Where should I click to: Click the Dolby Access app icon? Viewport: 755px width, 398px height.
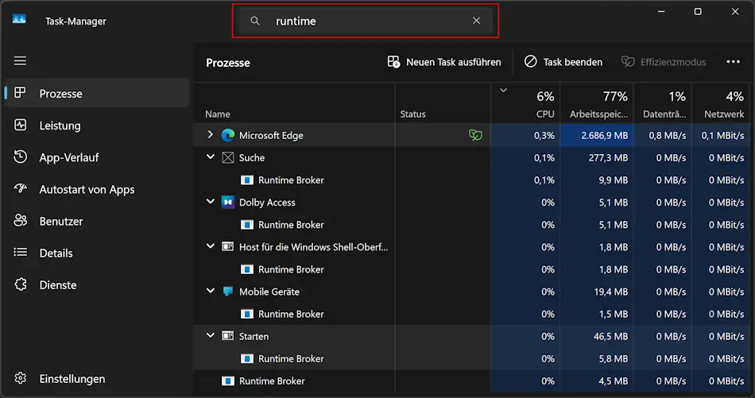(228, 203)
